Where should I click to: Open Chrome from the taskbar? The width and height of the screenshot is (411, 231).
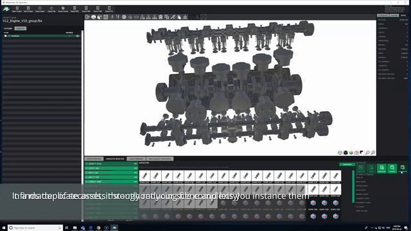(98, 228)
